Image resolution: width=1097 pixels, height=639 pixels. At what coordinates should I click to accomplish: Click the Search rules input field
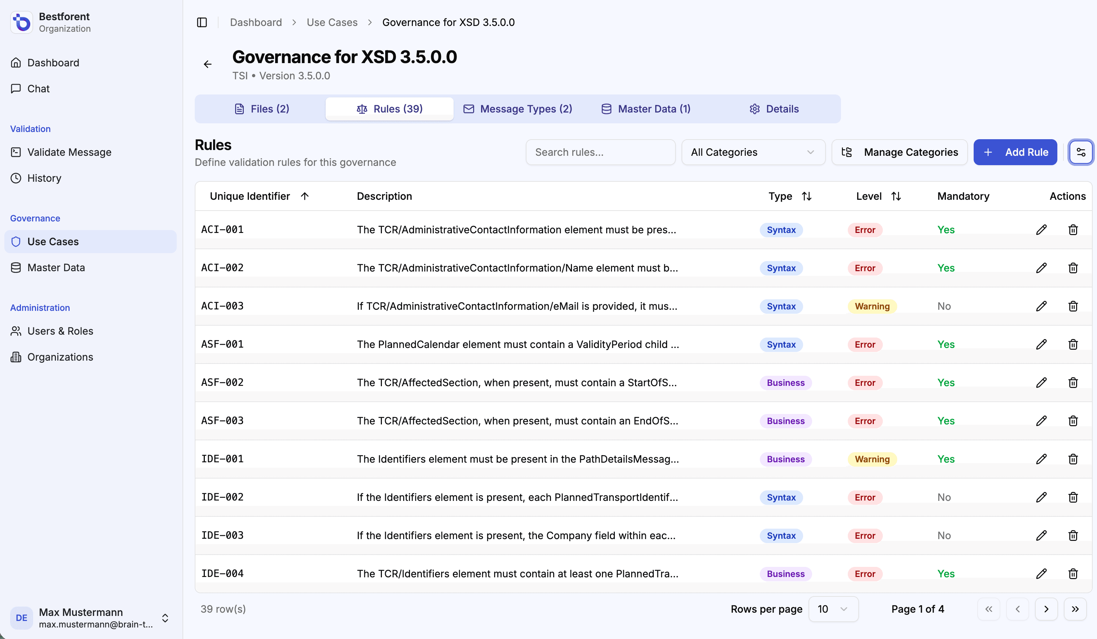(600, 152)
